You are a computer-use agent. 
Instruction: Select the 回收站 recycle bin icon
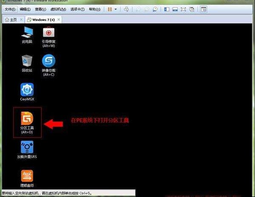coord(27,63)
